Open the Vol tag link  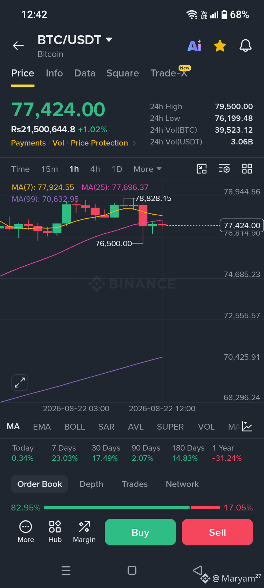click(58, 143)
